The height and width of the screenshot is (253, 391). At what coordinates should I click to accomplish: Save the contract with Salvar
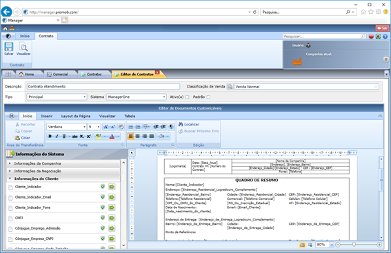pyautogui.click(x=9, y=49)
